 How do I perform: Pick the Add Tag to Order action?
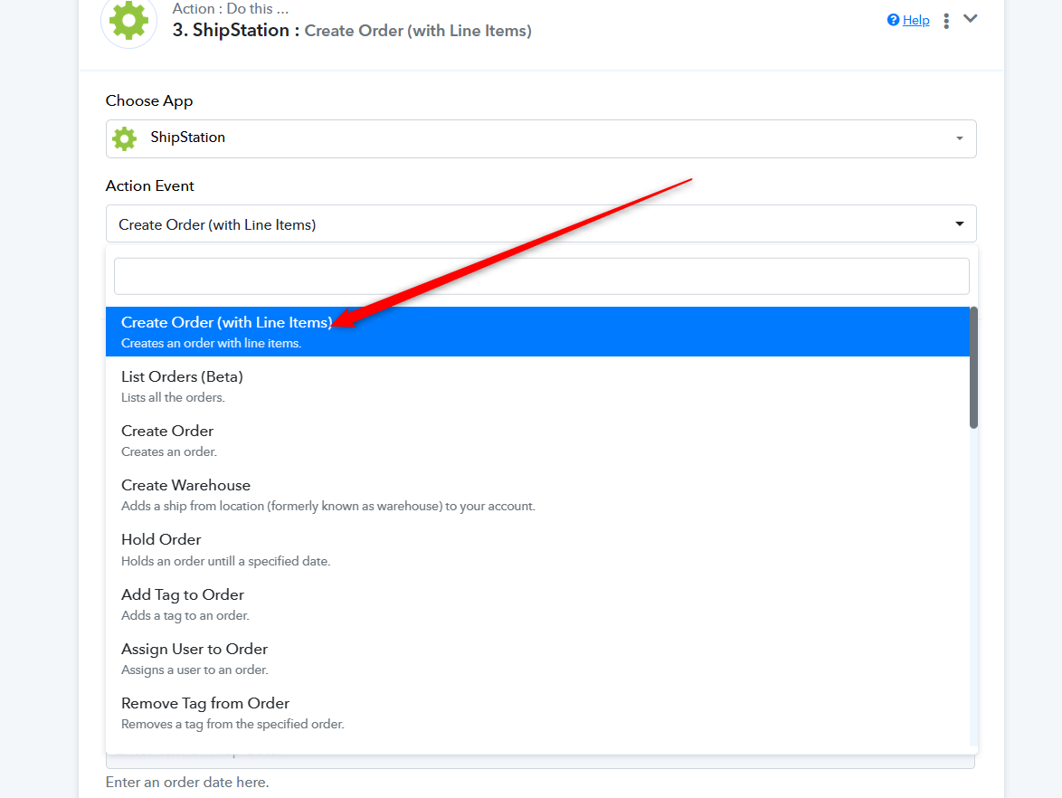[x=537, y=604]
